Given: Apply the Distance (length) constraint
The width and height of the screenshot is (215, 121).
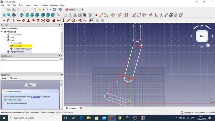Looking at the screenshot, I should click(68, 21).
